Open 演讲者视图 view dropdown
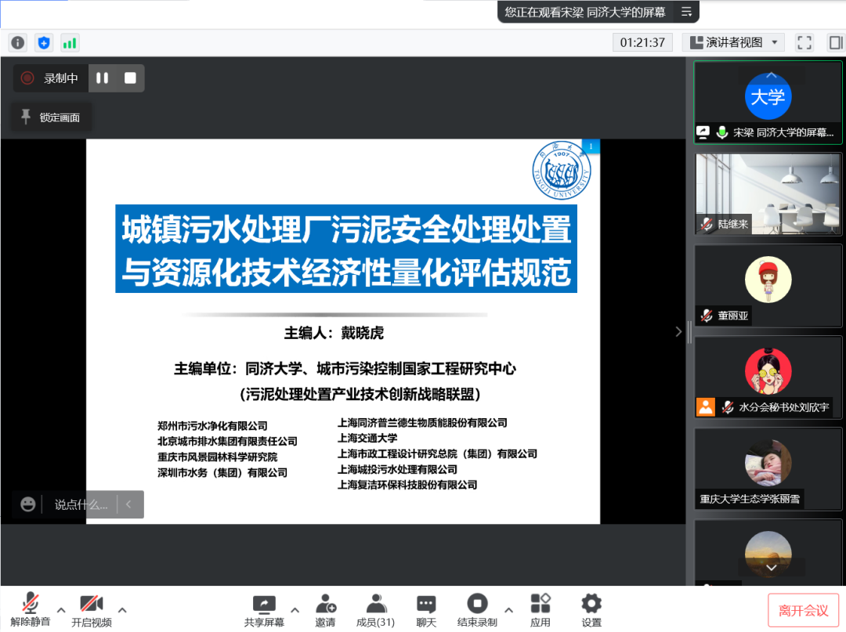Image resolution: width=846 pixels, height=632 pixels. click(x=734, y=42)
